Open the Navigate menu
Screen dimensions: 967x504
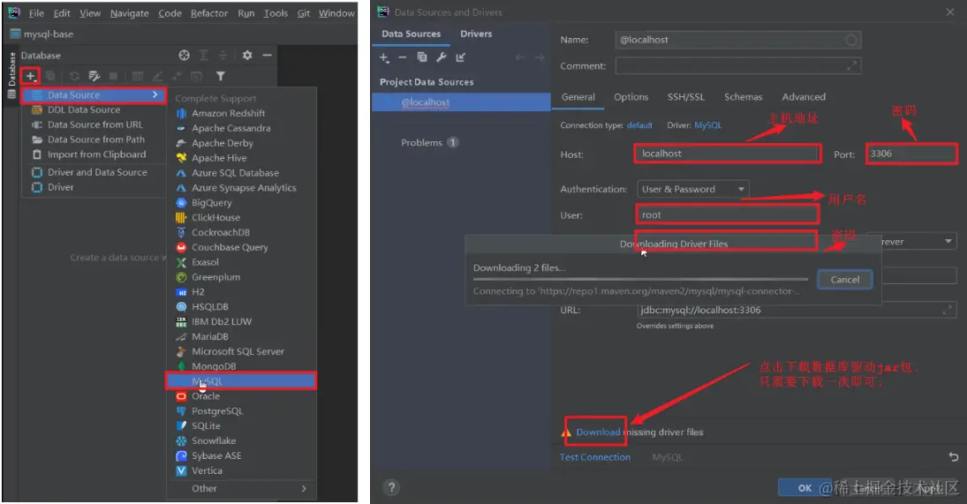click(130, 13)
